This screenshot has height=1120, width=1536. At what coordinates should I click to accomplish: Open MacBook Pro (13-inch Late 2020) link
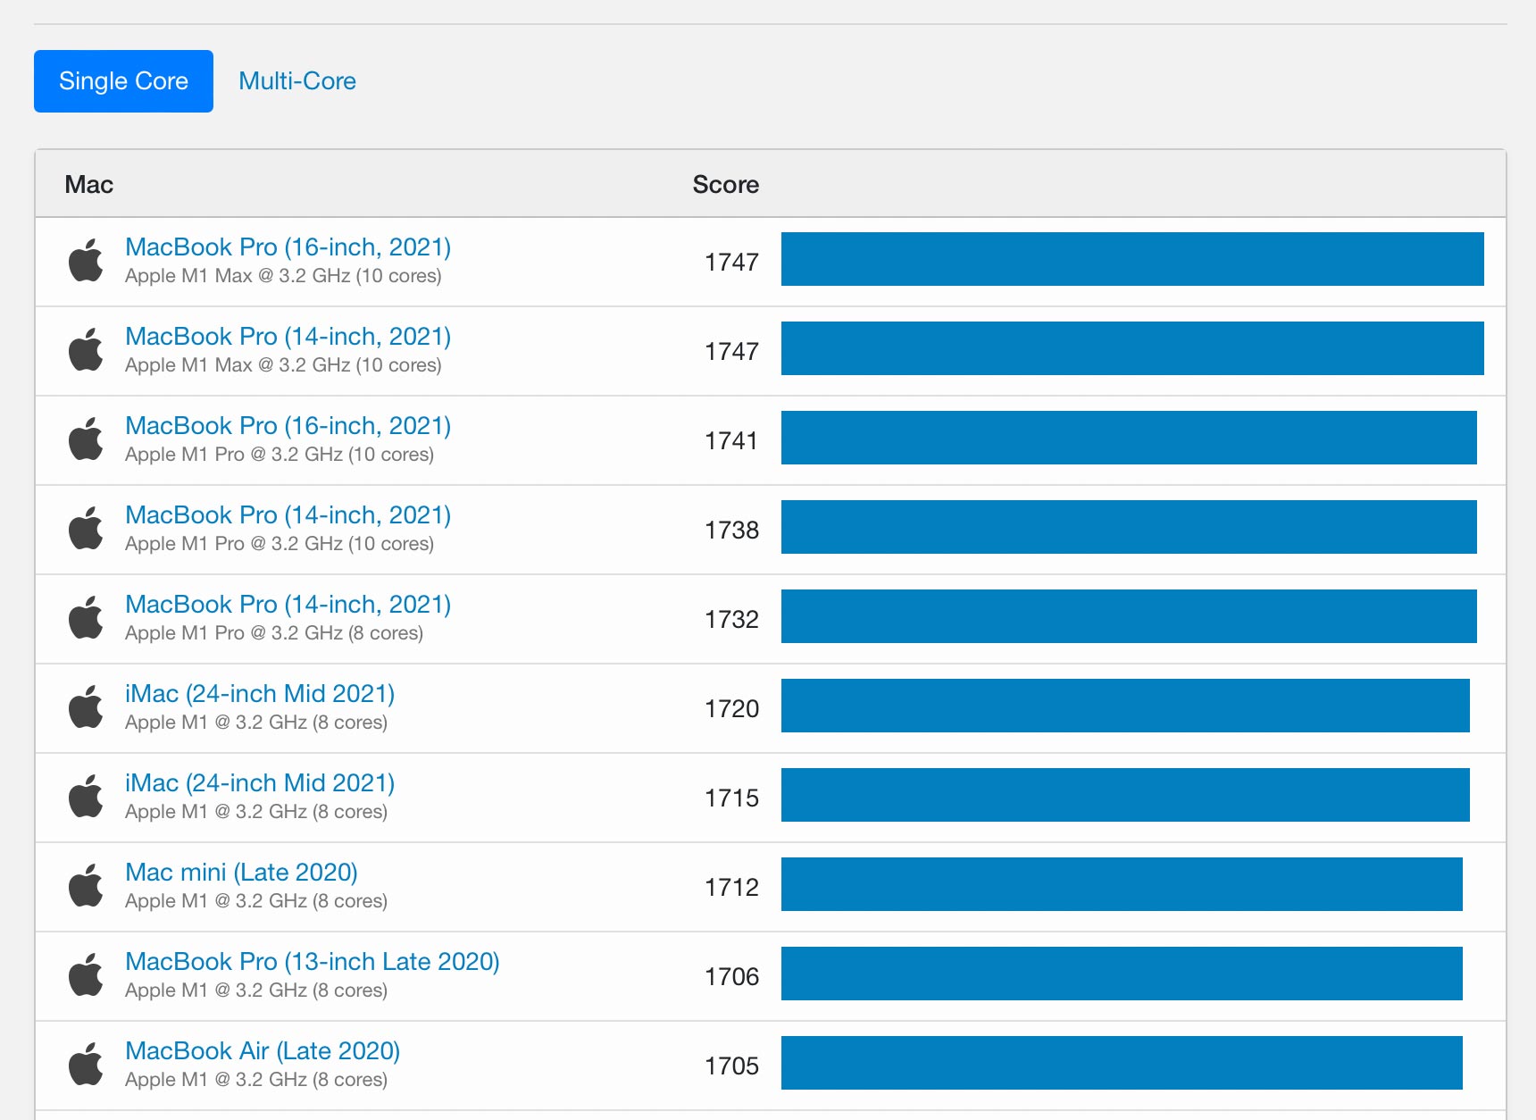[x=312, y=962]
